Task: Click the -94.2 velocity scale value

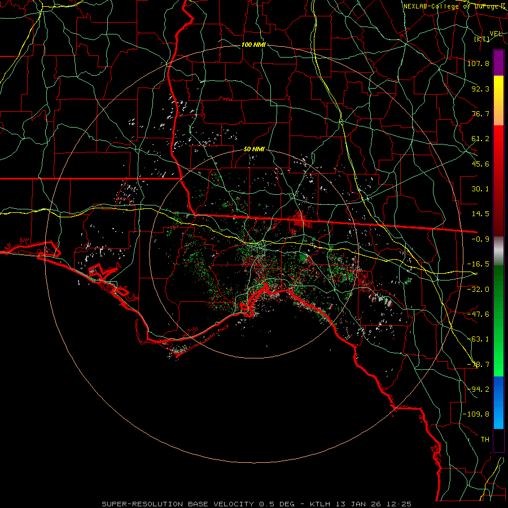Action: (x=478, y=389)
